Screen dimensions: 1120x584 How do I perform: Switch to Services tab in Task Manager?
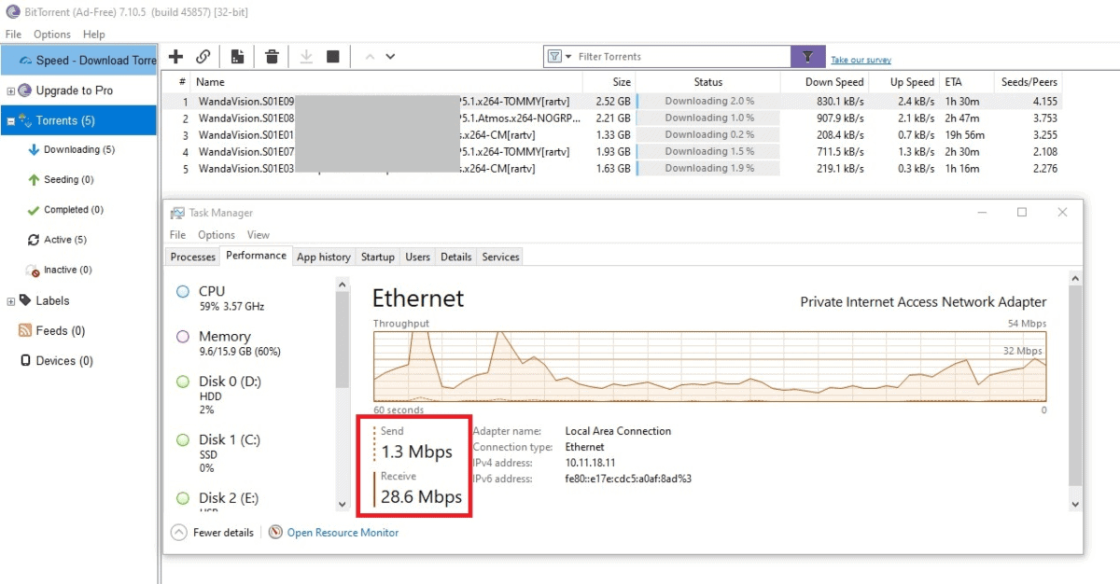click(500, 257)
